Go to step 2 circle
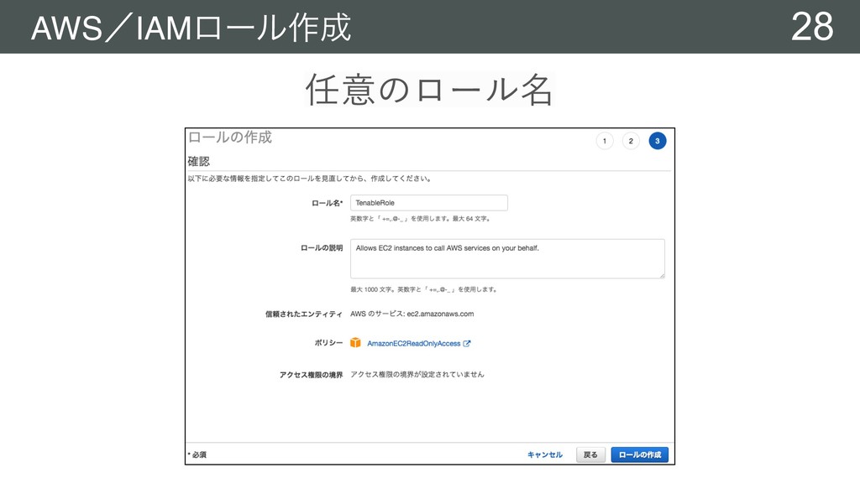The width and height of the screenshot is (860, 483). pos(631,141)
